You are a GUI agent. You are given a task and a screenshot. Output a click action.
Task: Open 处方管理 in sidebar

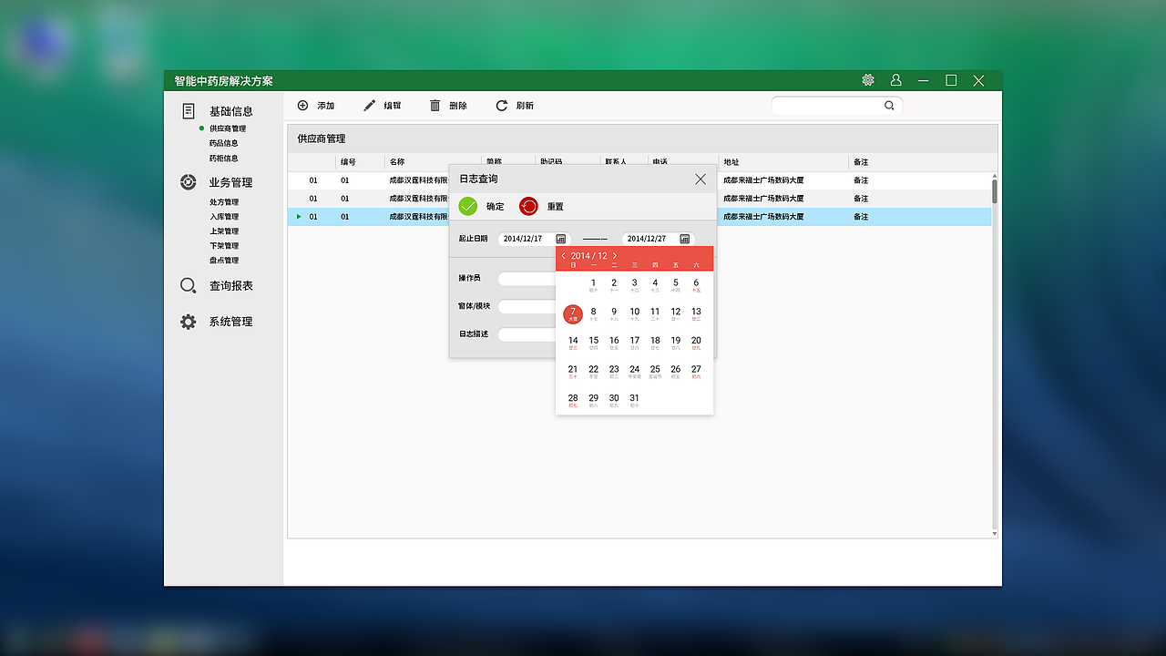click(x=224, y=202)
